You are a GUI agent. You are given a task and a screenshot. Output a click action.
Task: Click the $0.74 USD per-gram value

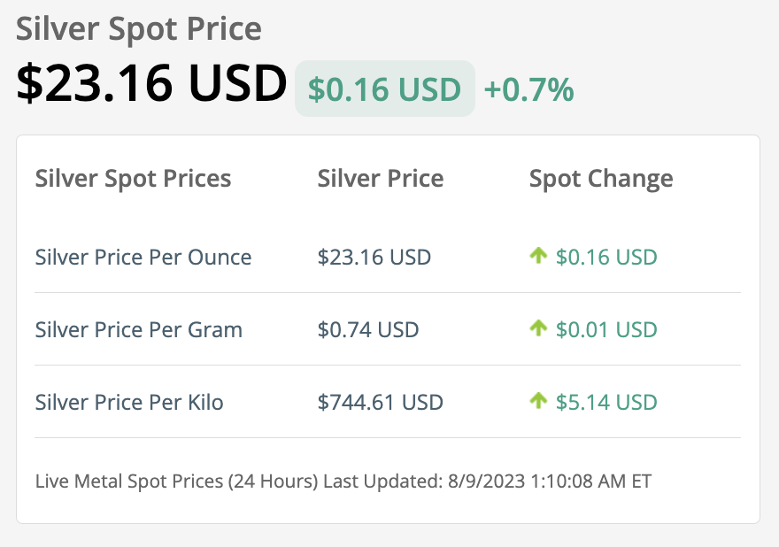(368, 330)
